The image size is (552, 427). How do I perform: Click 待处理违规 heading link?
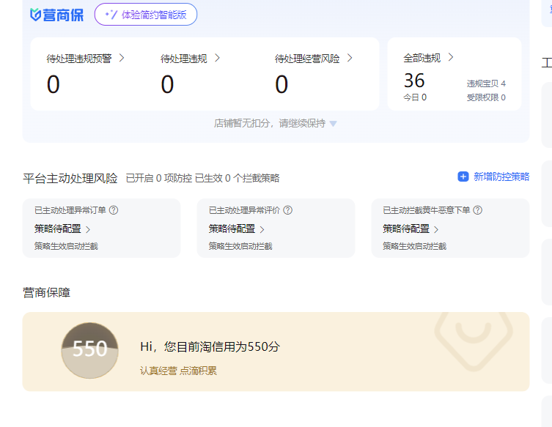click(x=184, y=59)
